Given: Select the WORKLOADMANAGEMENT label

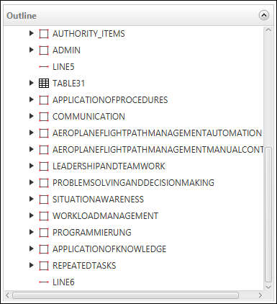Looking at the screenshot, I should pos(105,216).
